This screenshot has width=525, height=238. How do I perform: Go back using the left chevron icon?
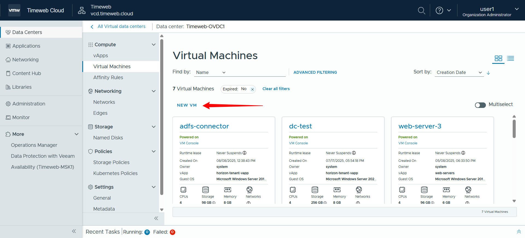(x=92, y=27)
